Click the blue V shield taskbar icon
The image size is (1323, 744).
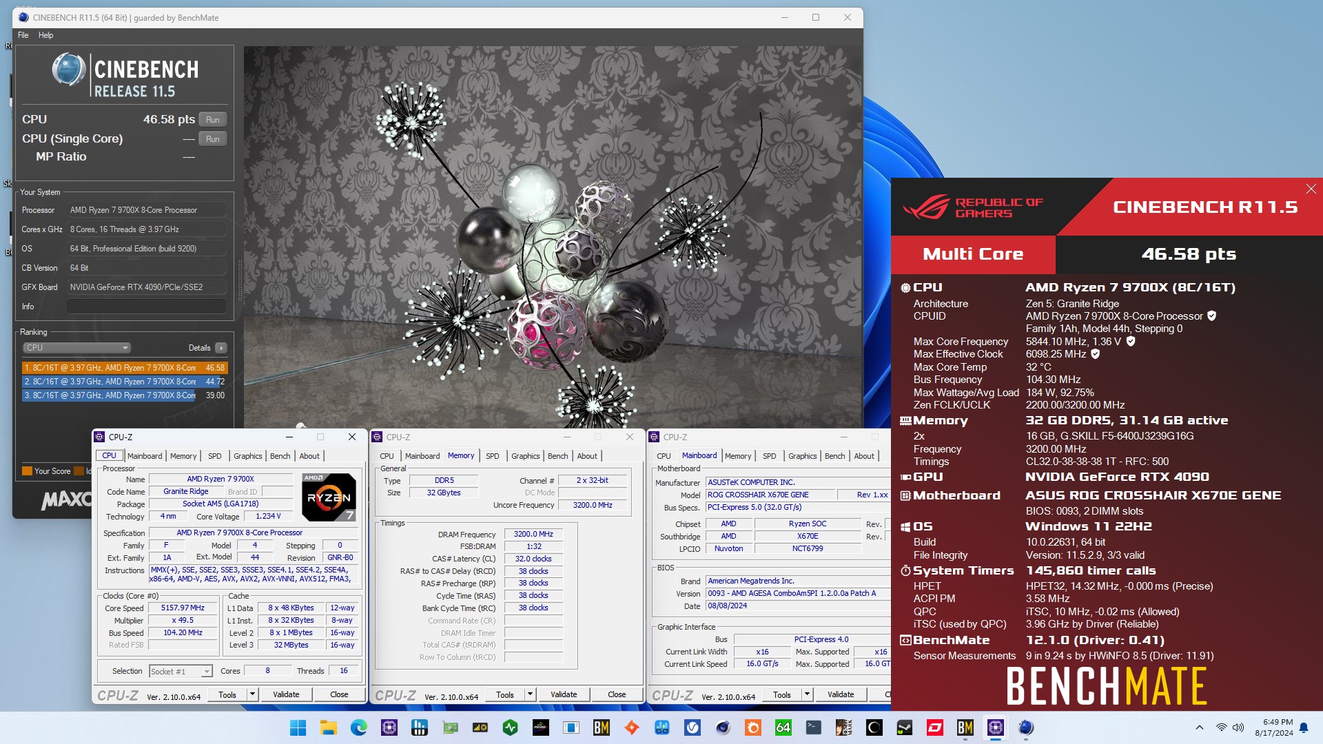[x=692, y=727]
